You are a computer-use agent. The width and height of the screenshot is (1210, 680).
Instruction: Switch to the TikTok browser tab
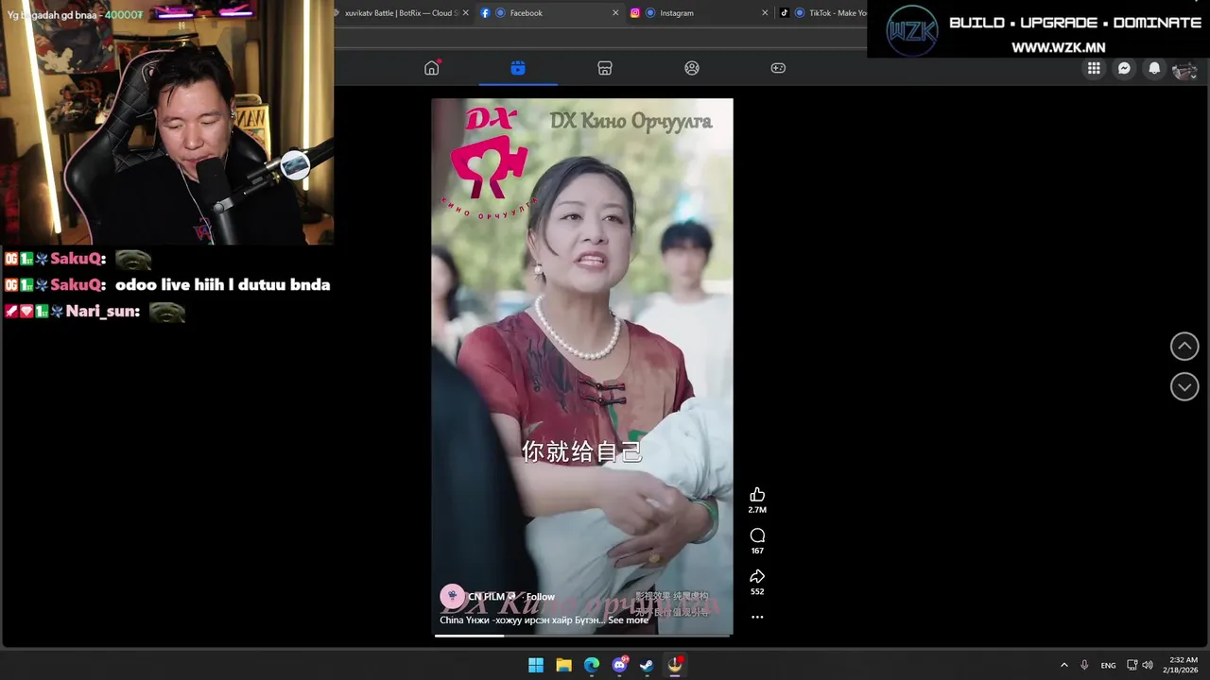[821, 13]
